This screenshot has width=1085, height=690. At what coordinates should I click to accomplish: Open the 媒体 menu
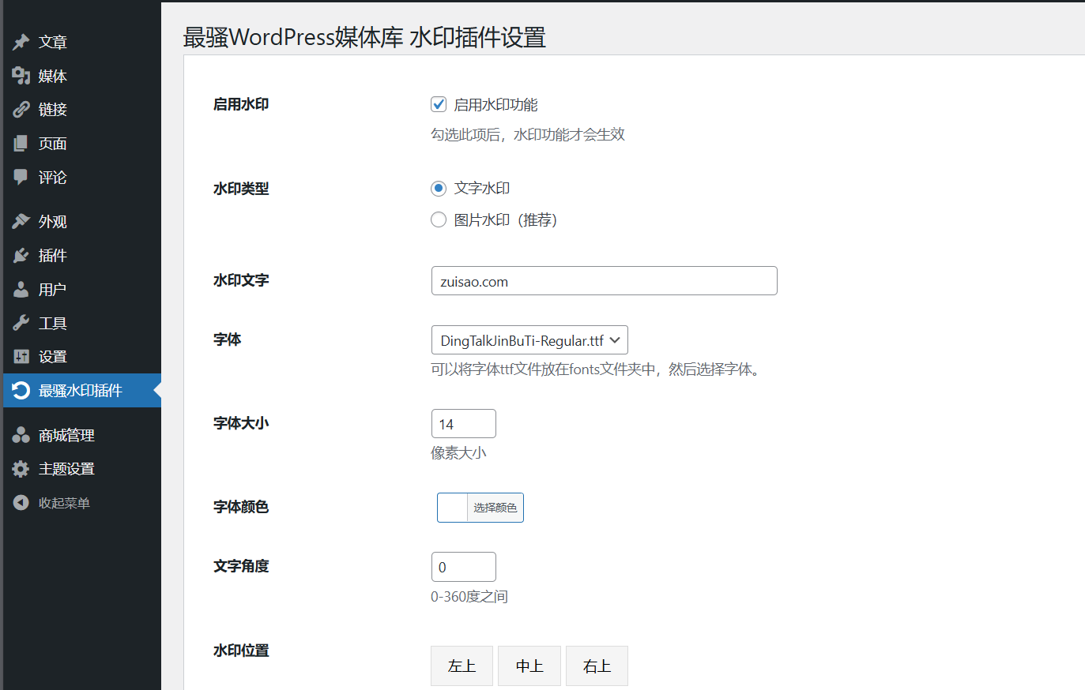pos(82,76)
